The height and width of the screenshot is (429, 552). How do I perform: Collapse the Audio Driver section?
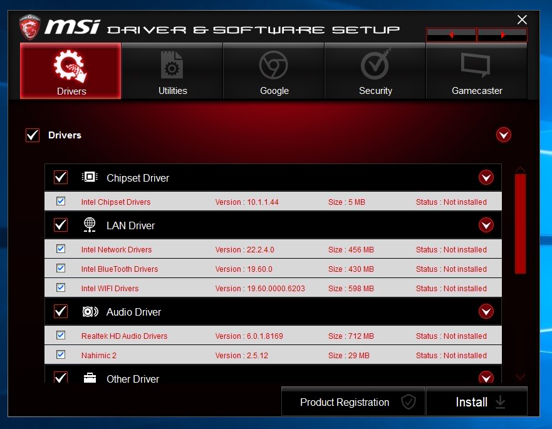click(x=486, y=312)
